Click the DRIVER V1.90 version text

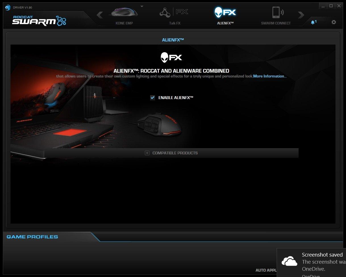click(23, 7)
